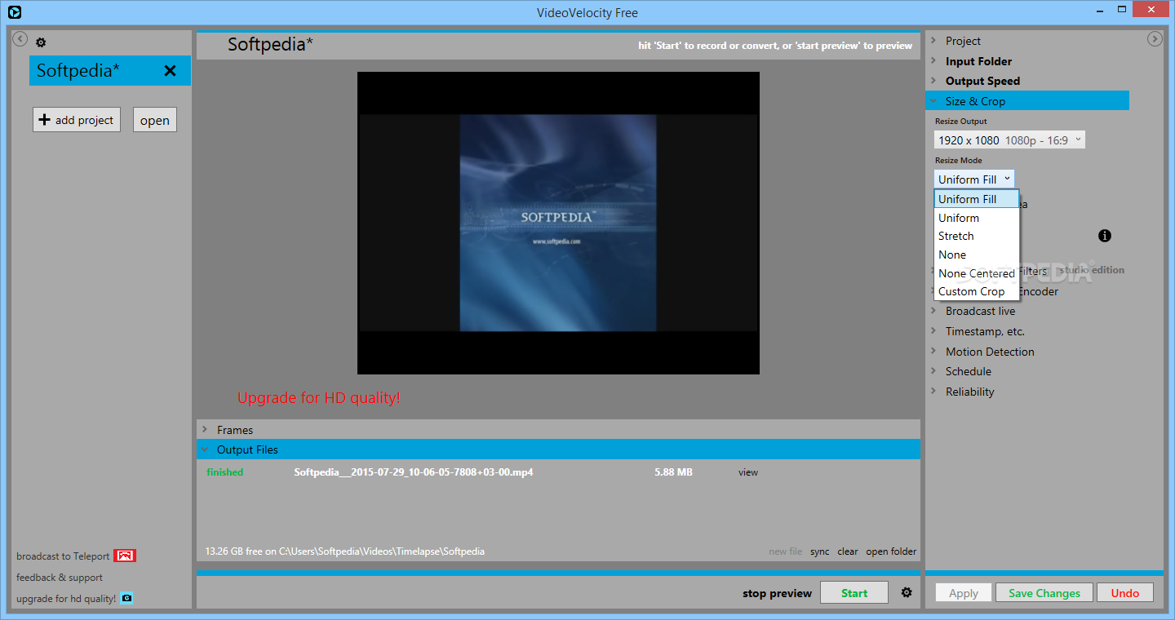Click the clear link
Screen dimensions: 1175x620
[x=848, y=551]
